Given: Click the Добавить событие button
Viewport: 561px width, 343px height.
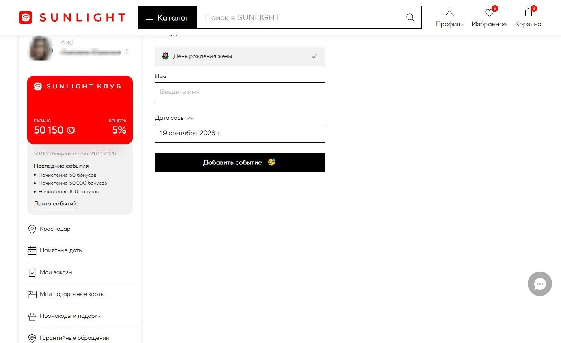Looking at the screenshot, I should click(x=240, y=162).
